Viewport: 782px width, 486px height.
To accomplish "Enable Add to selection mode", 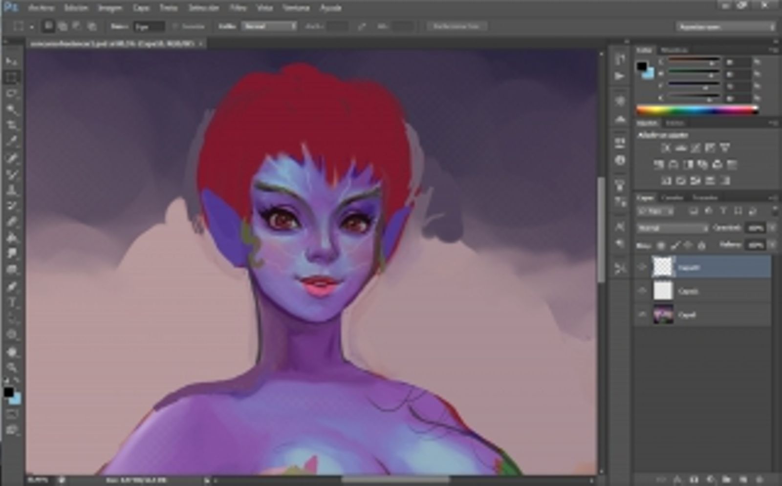I will coord(63,26).
